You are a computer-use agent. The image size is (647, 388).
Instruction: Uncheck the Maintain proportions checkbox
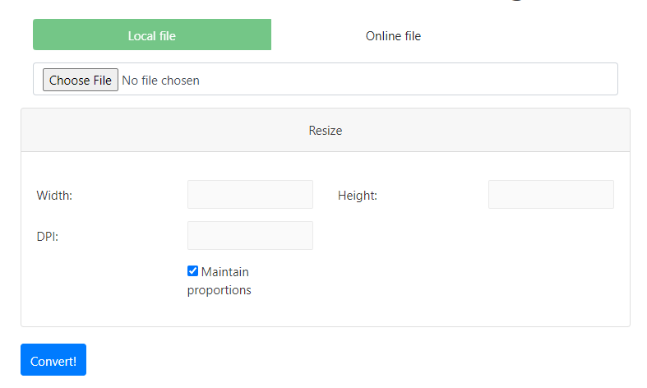point(192,271)
